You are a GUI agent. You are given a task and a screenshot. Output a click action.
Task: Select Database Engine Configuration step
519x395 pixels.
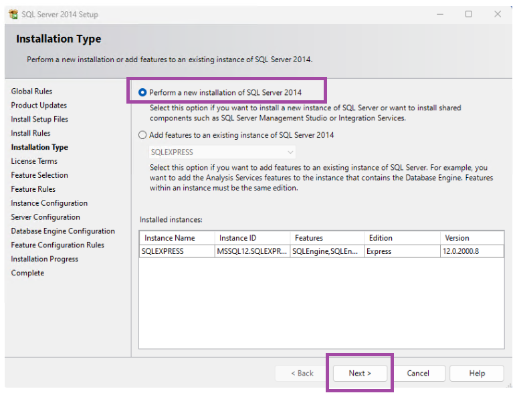[x=63, y=231]
